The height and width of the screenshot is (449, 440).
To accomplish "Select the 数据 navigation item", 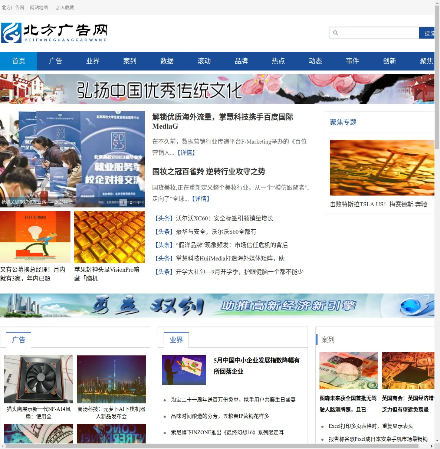I will [167, 61].
